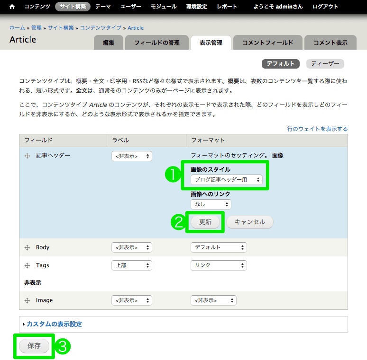Screen dimensions: 367x360
Task: Switch to the コメントフィールド tab
Action: [x=268, y=43]
